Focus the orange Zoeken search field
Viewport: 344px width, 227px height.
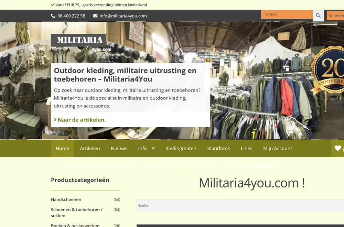[x=287, y=14]
